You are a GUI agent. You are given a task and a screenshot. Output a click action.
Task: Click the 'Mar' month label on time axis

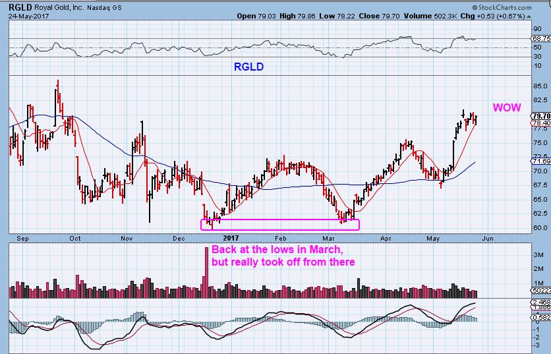click(329, 239)
